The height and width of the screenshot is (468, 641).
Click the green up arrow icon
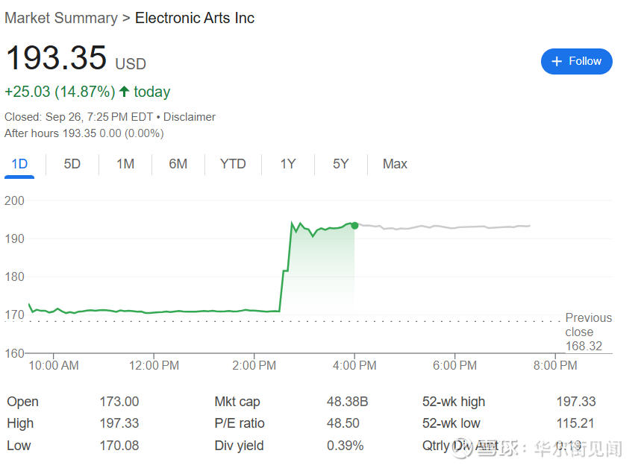pos(124,92)
